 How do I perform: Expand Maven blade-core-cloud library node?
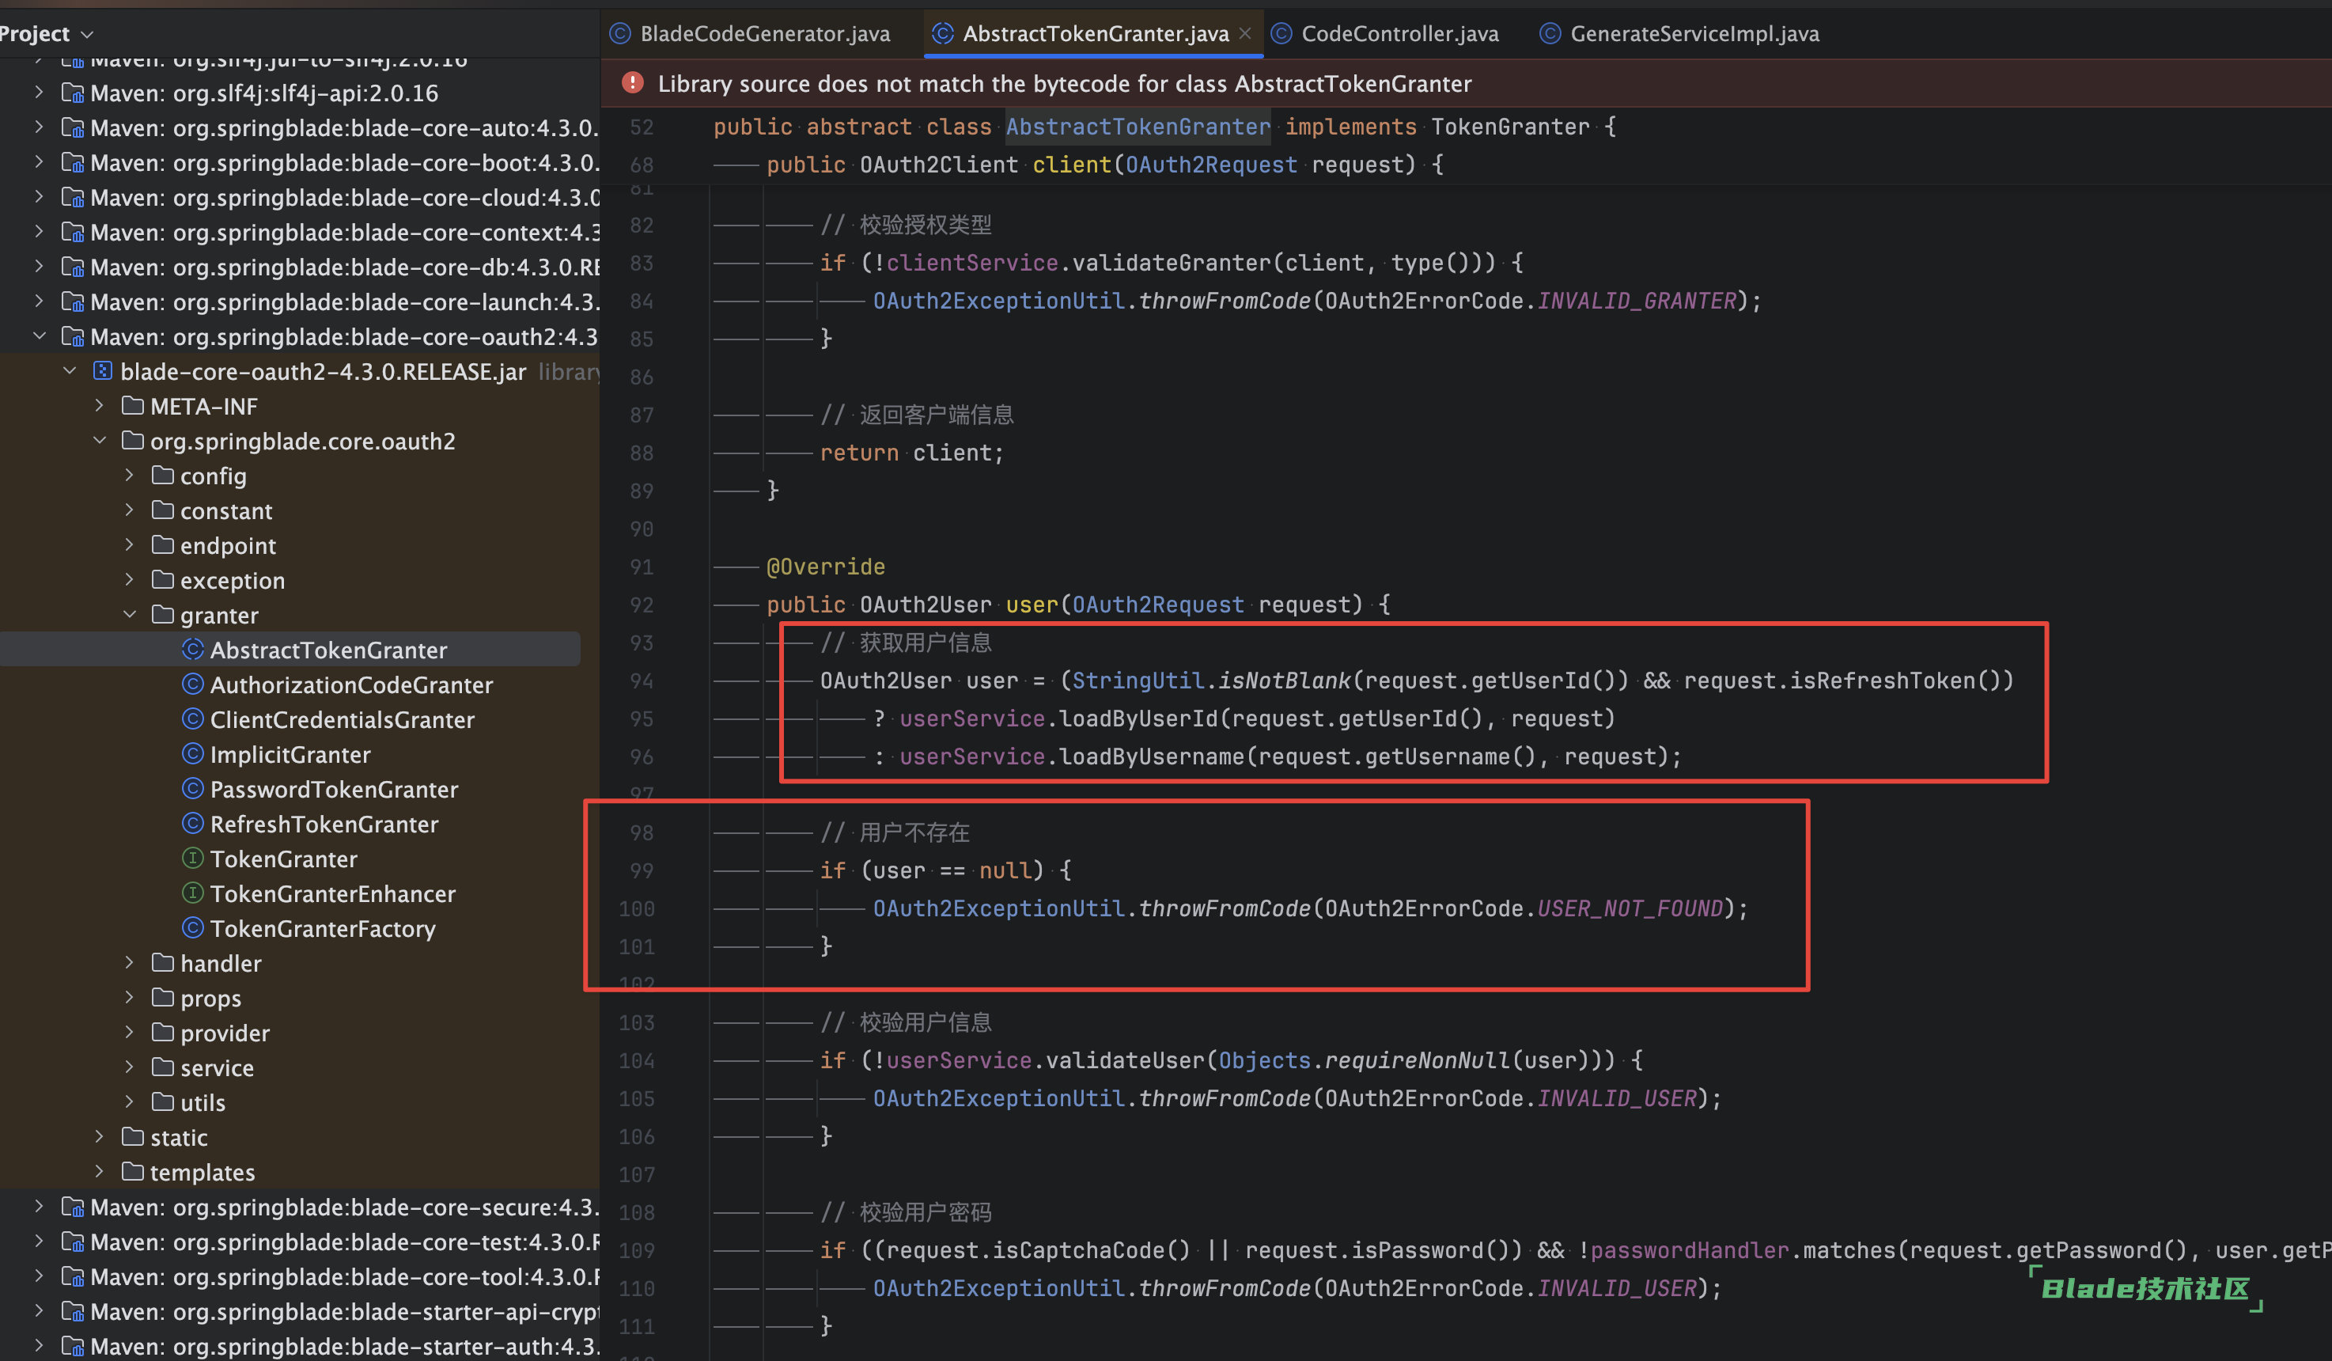click(x=39, y=197)
